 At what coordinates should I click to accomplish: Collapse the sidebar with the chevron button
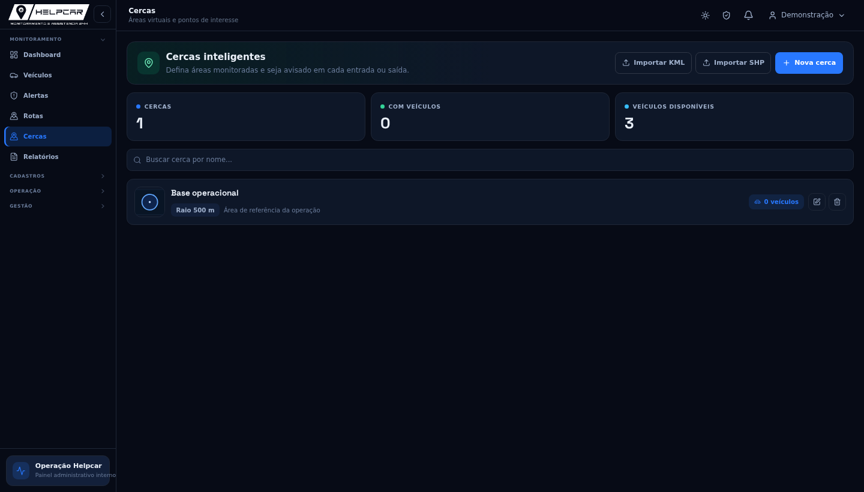coord(103,14)
